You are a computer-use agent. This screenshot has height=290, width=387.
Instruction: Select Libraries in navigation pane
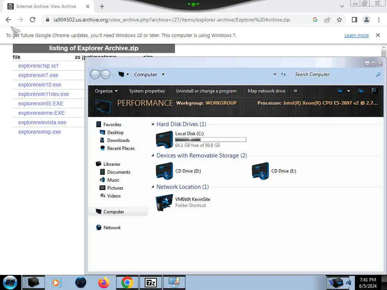click(x=112, y=164)
